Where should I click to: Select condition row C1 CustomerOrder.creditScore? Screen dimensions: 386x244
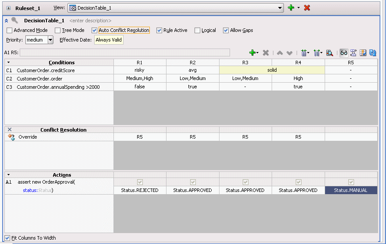59,70
